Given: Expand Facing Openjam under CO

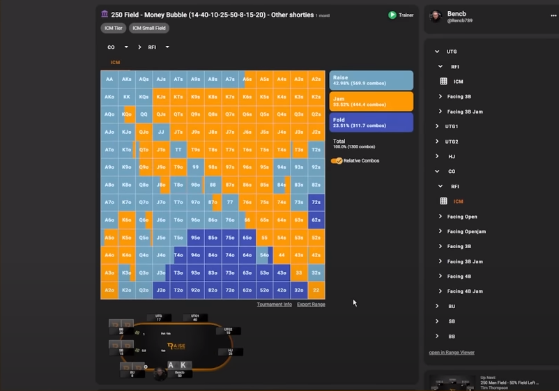Looking at the screenshot, I should pos(441,231).
